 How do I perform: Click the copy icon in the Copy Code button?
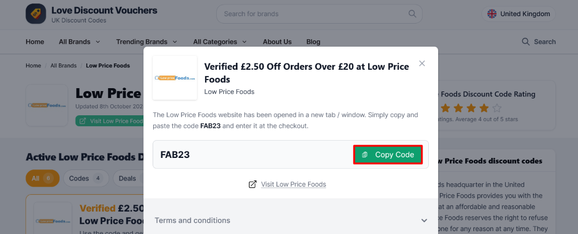pos(365,154)
